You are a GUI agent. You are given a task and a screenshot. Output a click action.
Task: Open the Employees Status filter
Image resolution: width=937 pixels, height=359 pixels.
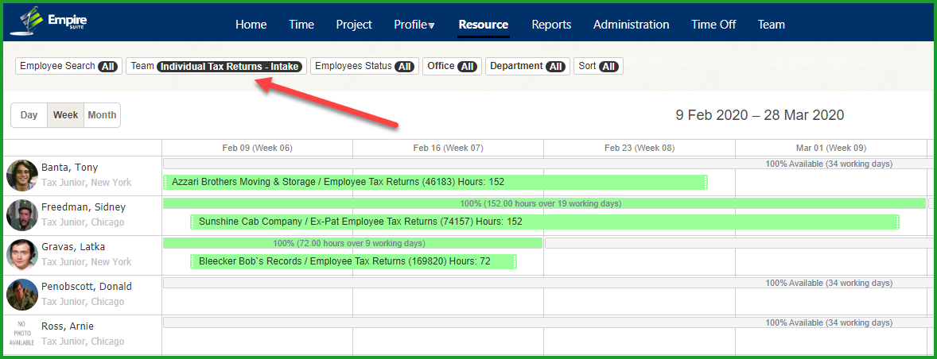coord(364,66)
